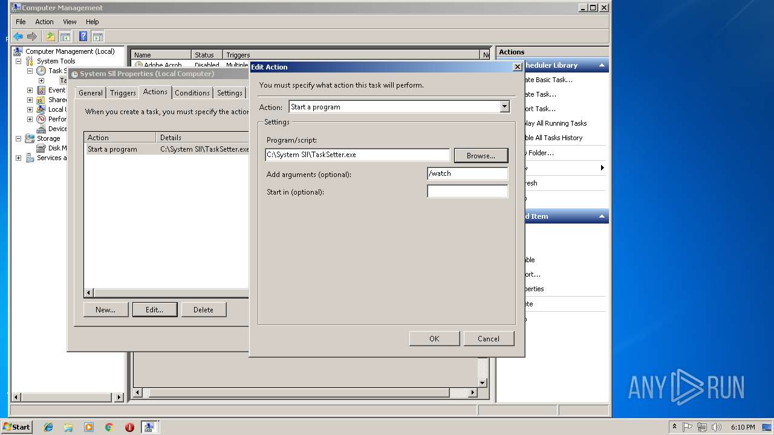
Task: Collapse the System Tools tree node
Action: pyautogui.click(x=18, y=61)
